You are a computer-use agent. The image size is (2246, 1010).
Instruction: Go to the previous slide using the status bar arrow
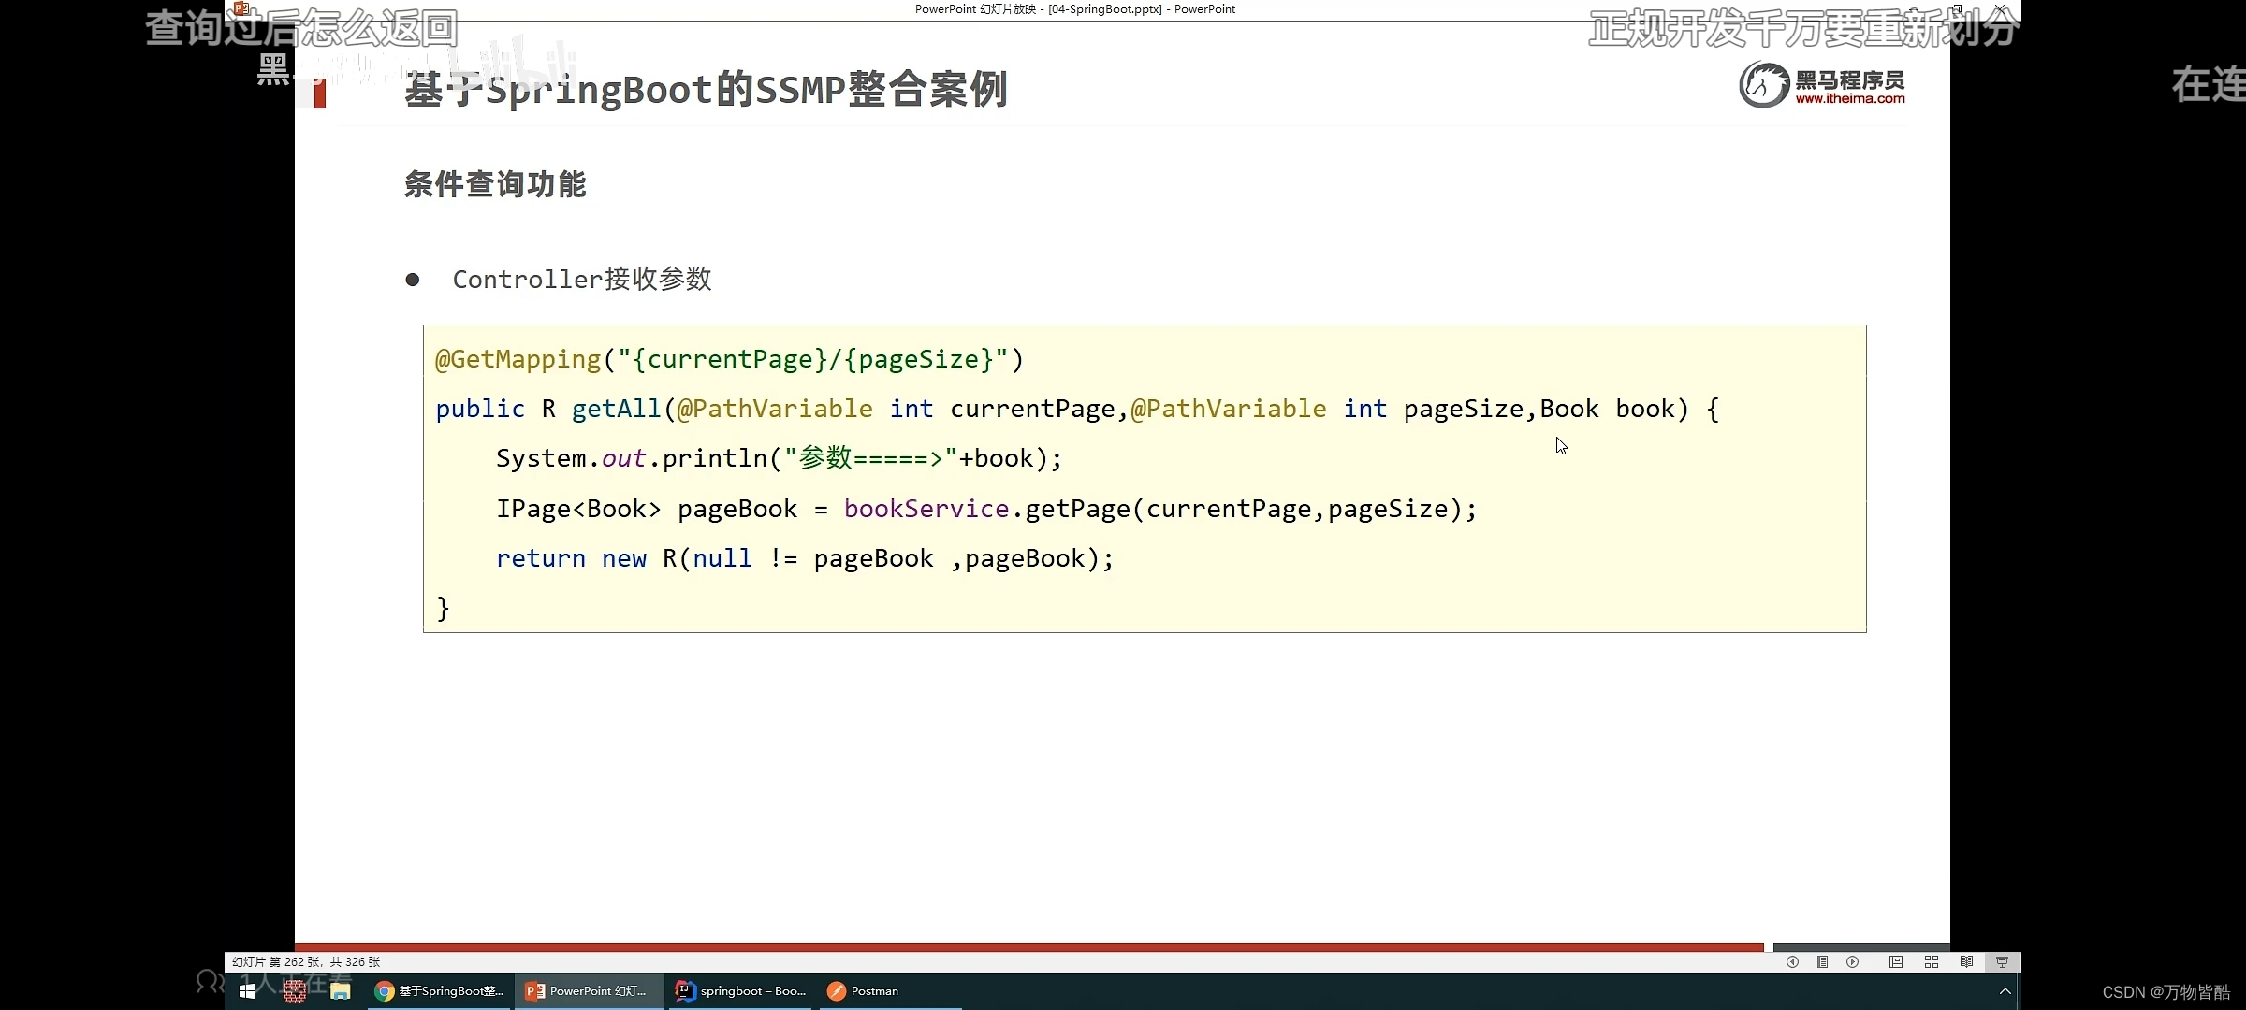[1792, 961]
